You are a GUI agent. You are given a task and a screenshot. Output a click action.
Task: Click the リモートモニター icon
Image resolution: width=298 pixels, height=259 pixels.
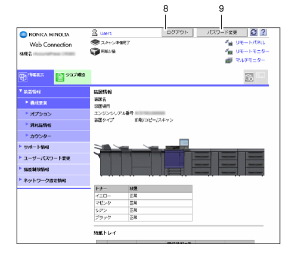(229, 51)
